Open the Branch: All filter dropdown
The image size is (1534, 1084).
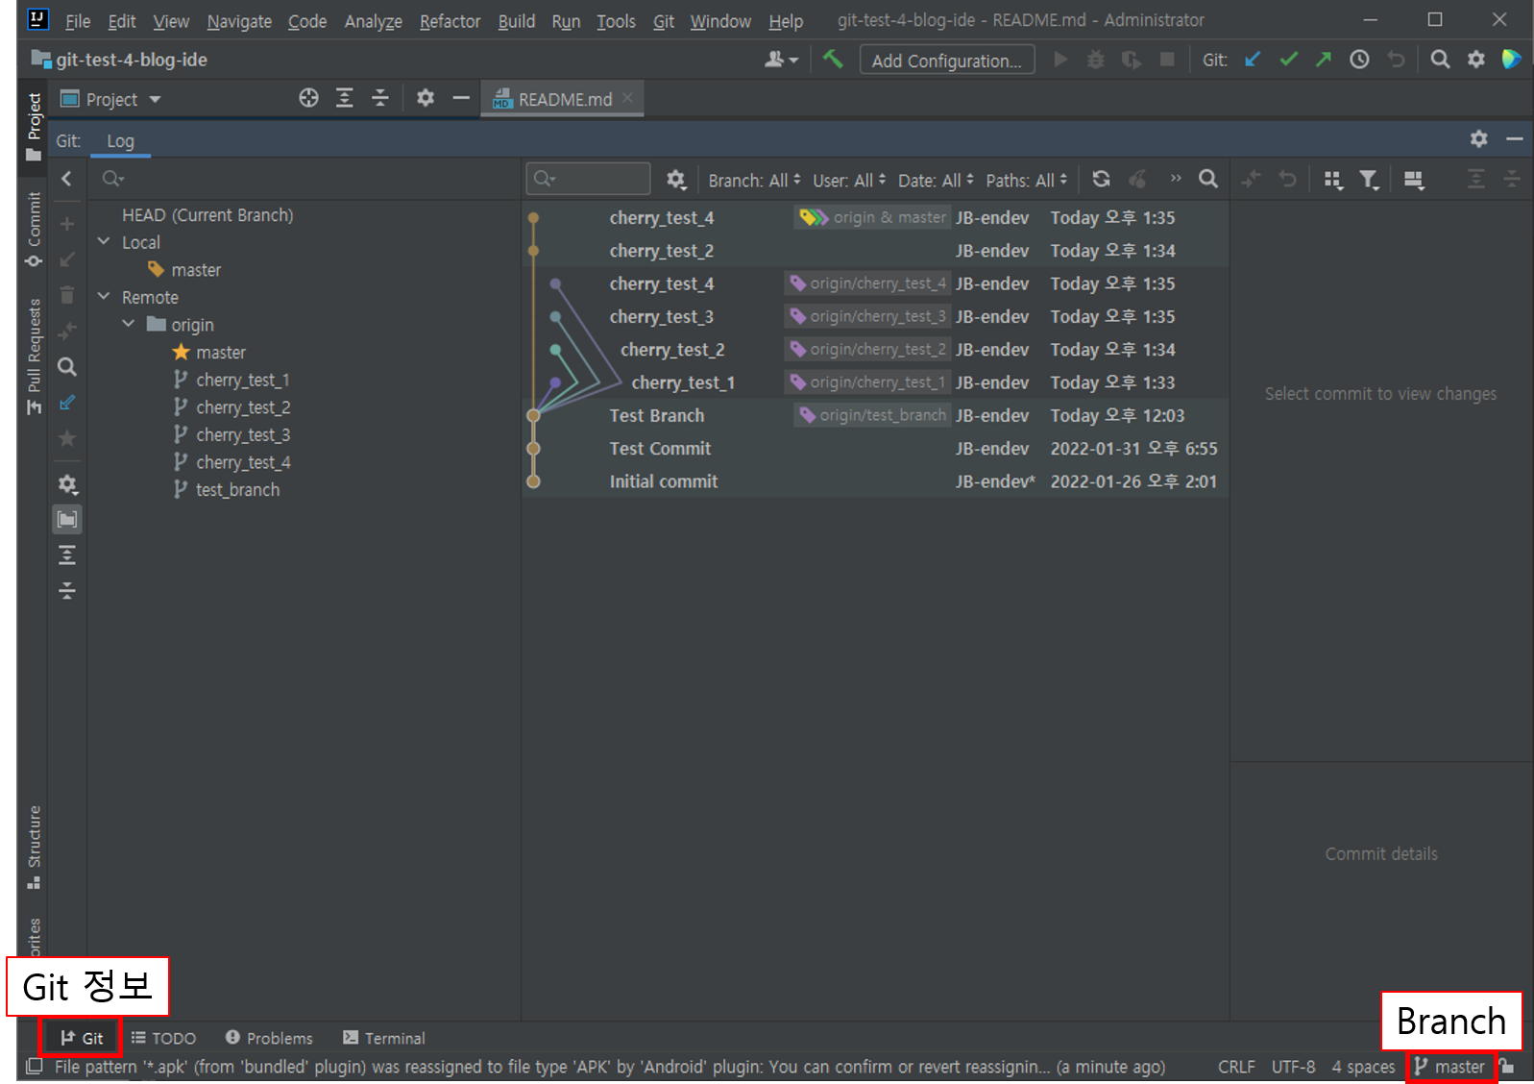(x=754, y=181)
